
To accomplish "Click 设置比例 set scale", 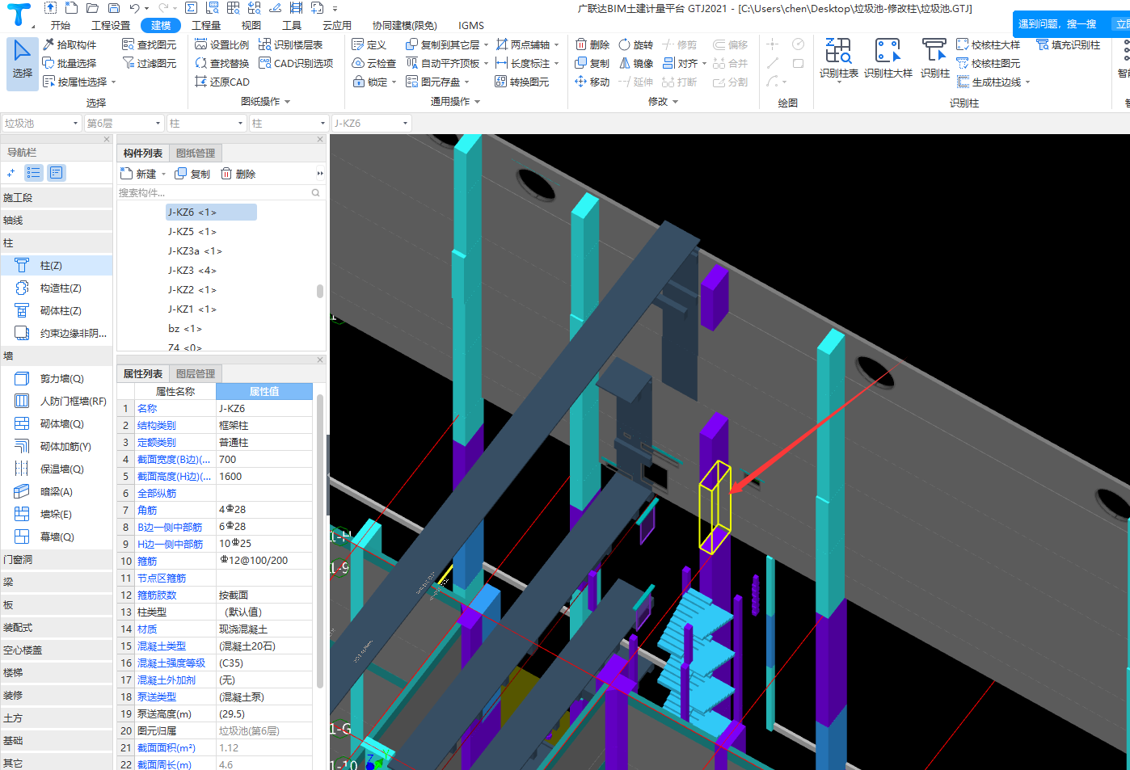I will click(x=222, y=44).
